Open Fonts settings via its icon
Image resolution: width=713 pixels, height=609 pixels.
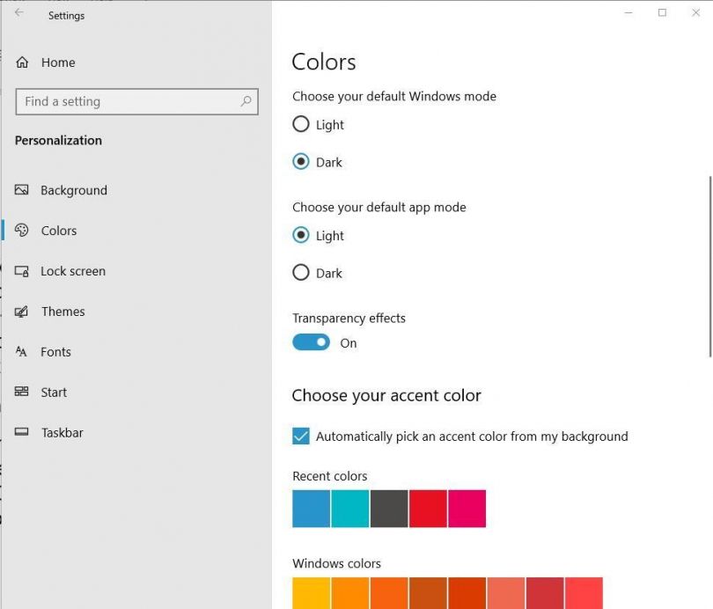20,352
